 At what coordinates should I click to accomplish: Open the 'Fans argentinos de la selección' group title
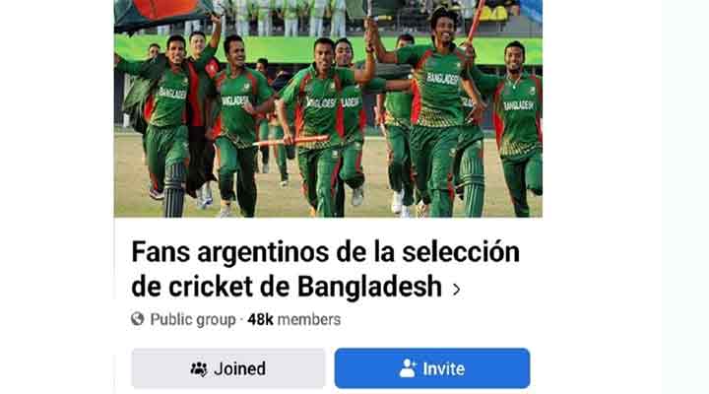pyautogui.click(x=326, y=269)
